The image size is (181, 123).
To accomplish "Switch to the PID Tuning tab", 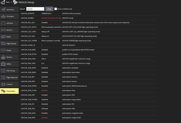I will click(x=9, y=71).
